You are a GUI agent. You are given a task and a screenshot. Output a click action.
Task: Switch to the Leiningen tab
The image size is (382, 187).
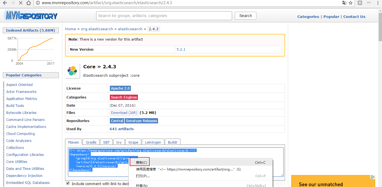pyautogui.click(x=153, y=142)
